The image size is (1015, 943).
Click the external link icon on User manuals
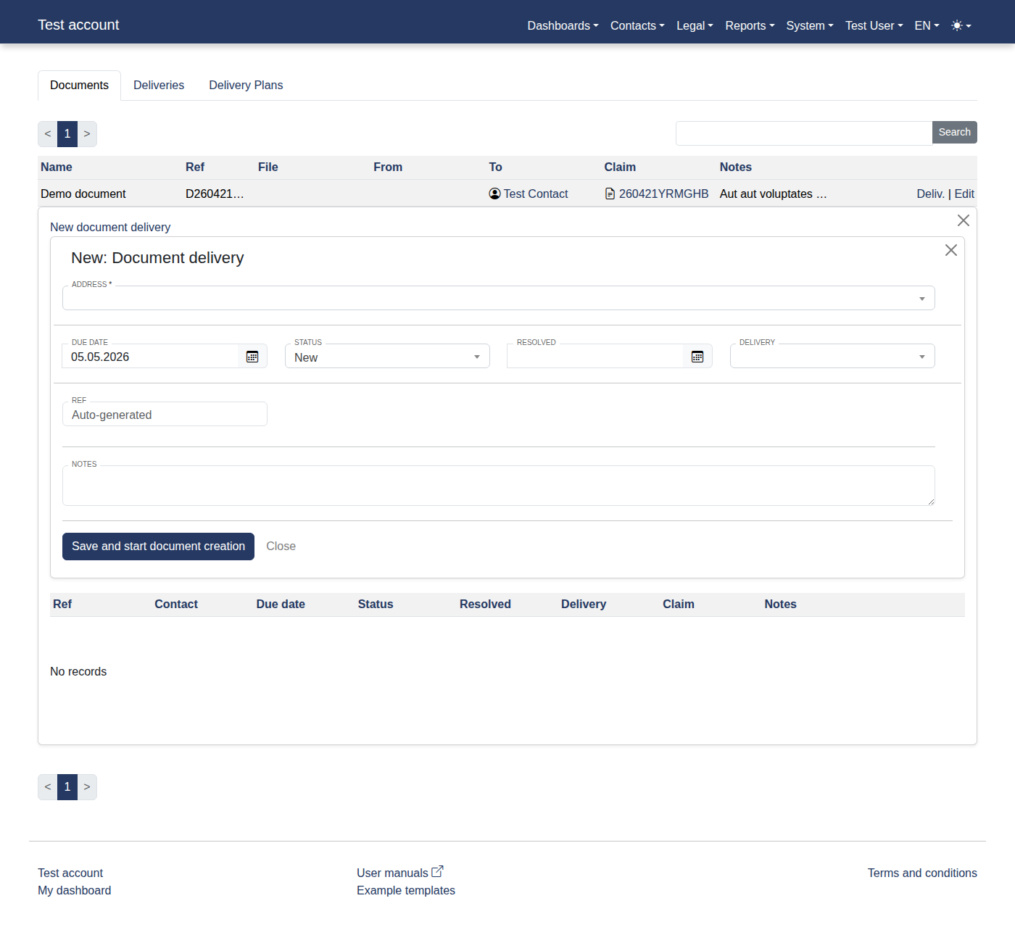(437, 870)
